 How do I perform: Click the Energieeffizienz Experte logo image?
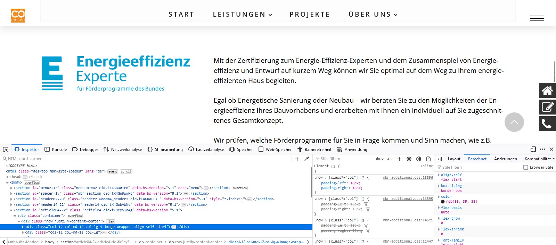(x=116, y=73)
